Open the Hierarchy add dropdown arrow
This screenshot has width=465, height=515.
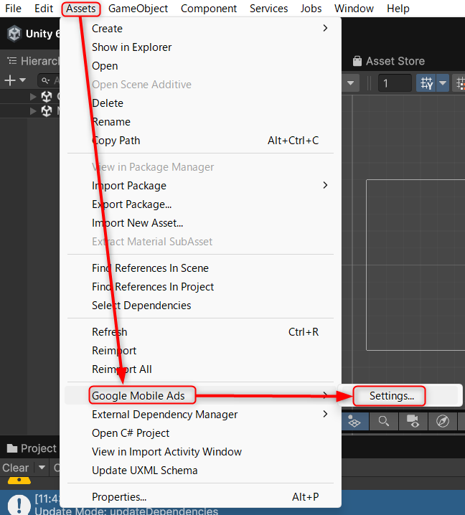(x=22, y=80)
